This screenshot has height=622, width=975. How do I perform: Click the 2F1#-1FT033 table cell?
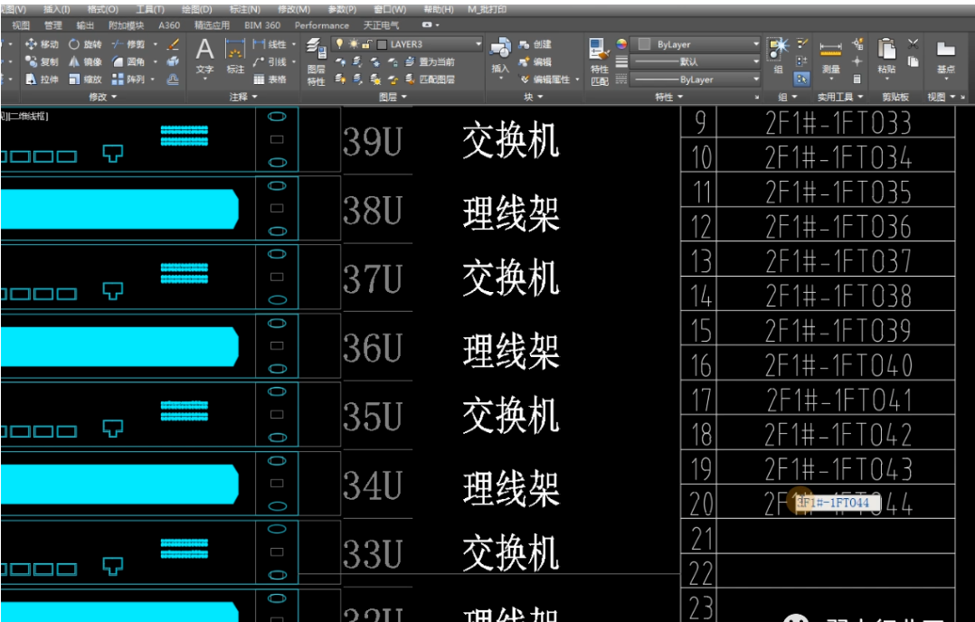[x=837, y=123]
